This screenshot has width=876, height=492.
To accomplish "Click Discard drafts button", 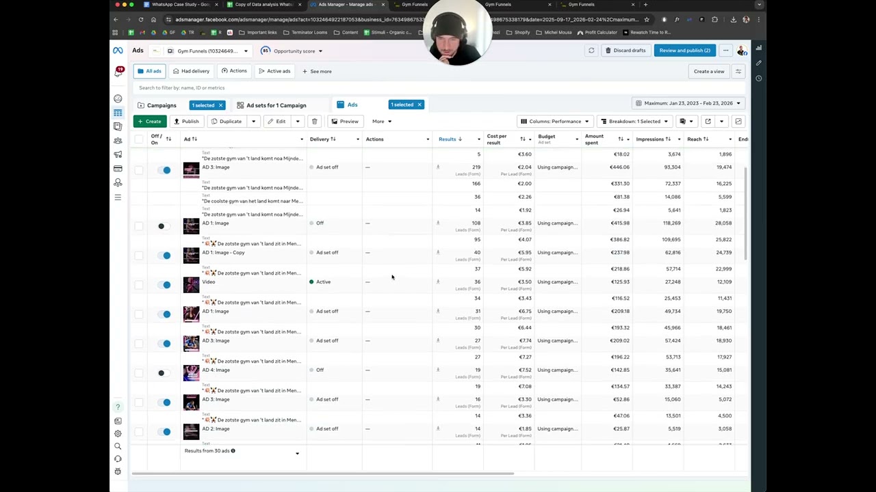I will [626, 51].
